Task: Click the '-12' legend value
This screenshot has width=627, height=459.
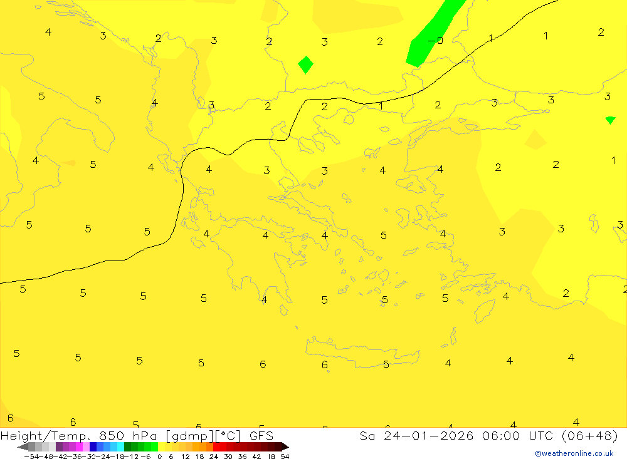Action: pyautogui.click(x=132, y=456)
